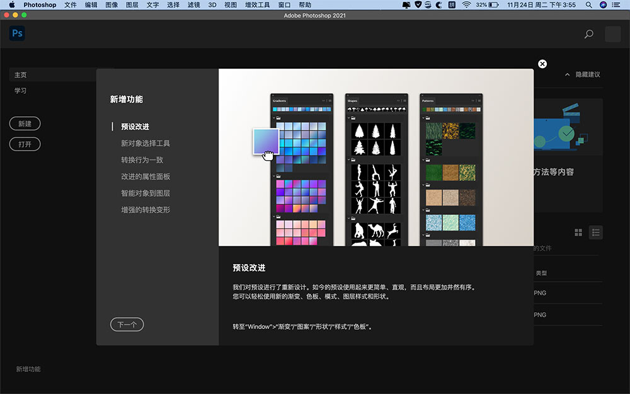
Task: Select 新对象选择工具 feature
Action: pos(146,143)
